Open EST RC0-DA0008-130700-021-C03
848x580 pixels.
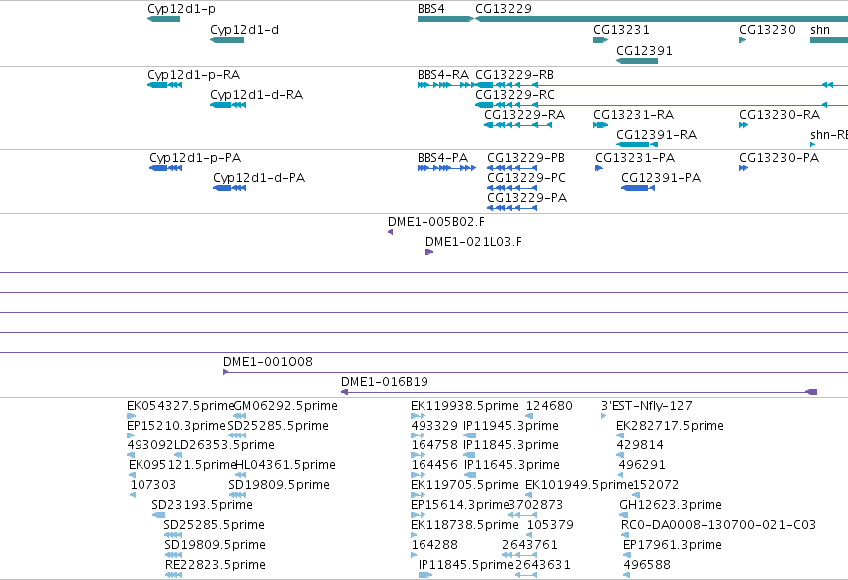click(x=625, y=535)
